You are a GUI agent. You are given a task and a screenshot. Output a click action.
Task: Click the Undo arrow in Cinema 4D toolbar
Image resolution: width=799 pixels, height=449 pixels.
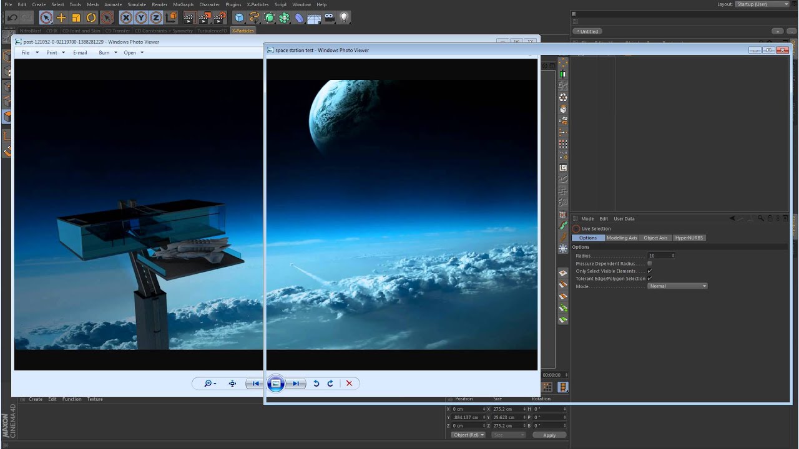coord(12,18)
